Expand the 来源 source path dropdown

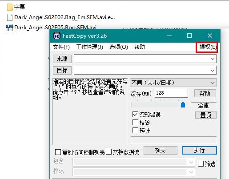click(x=213, y=59)
